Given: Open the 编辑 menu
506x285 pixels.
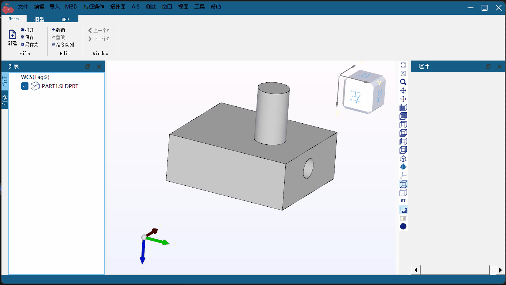Looking at the screenshot, I should [x=39, y=7].
